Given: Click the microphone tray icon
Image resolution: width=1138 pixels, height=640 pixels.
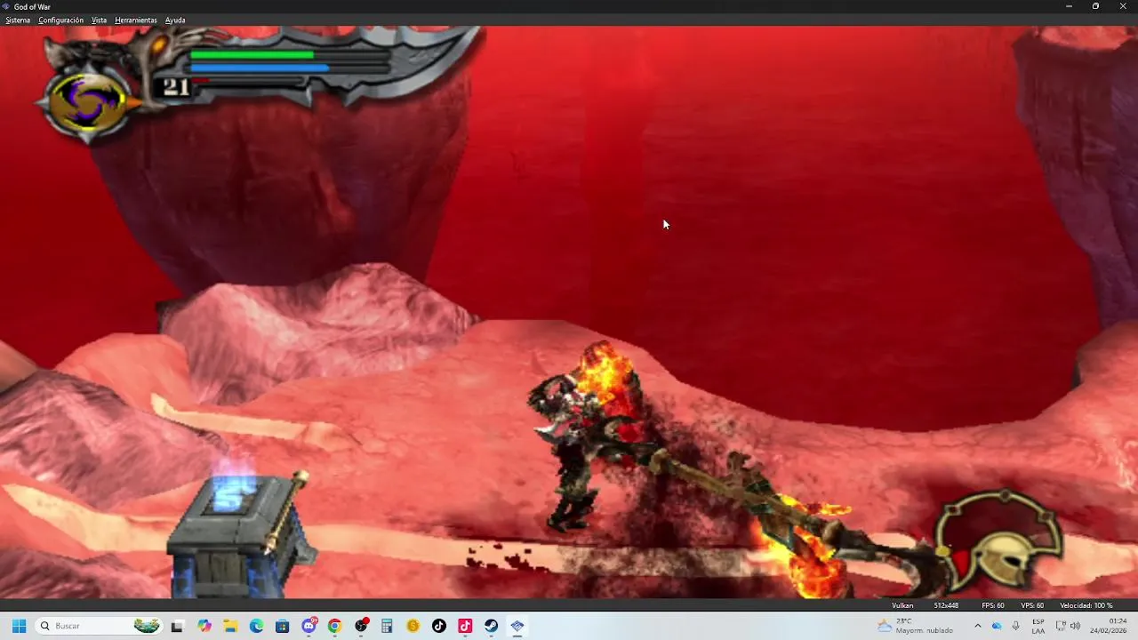Looking at the screenshot, I should (x=1015, y=626).
